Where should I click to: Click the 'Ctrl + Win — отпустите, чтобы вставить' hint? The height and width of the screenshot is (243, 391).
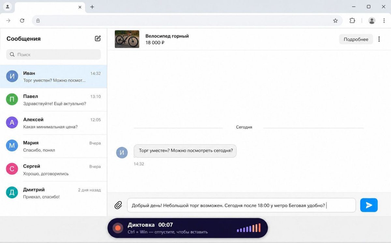tap(167, 232)
